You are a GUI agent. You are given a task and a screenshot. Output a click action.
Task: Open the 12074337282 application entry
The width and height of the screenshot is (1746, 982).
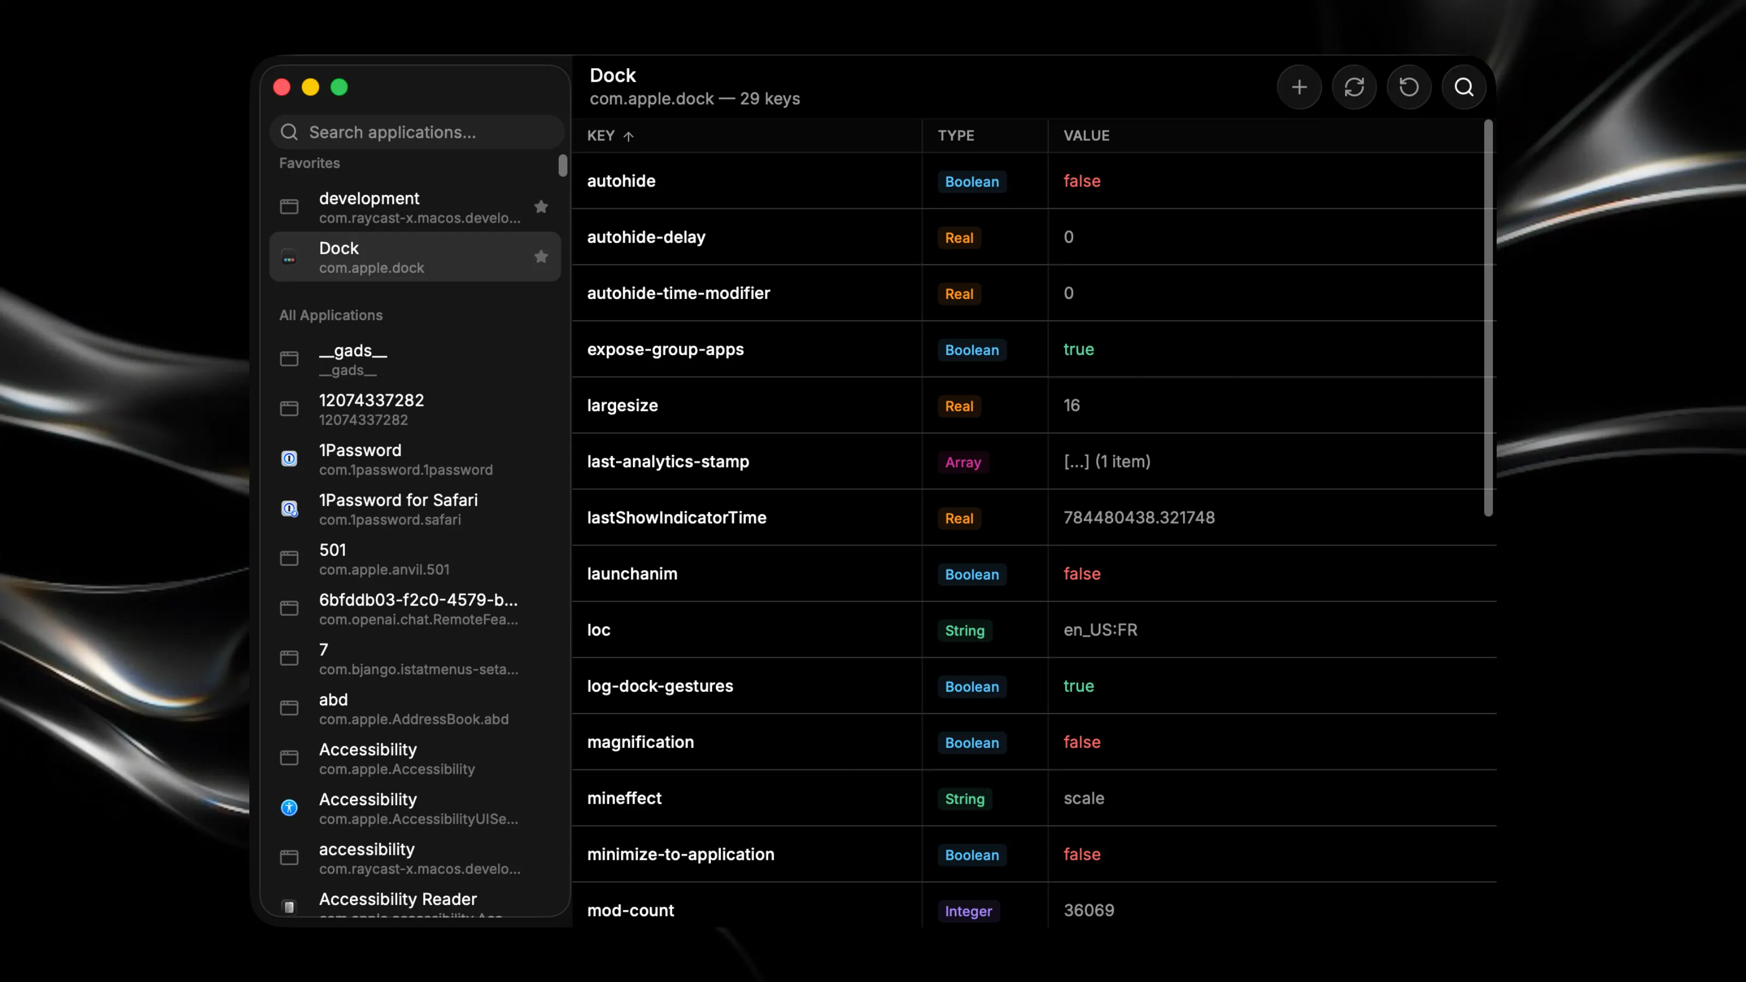tap(415, 409)
